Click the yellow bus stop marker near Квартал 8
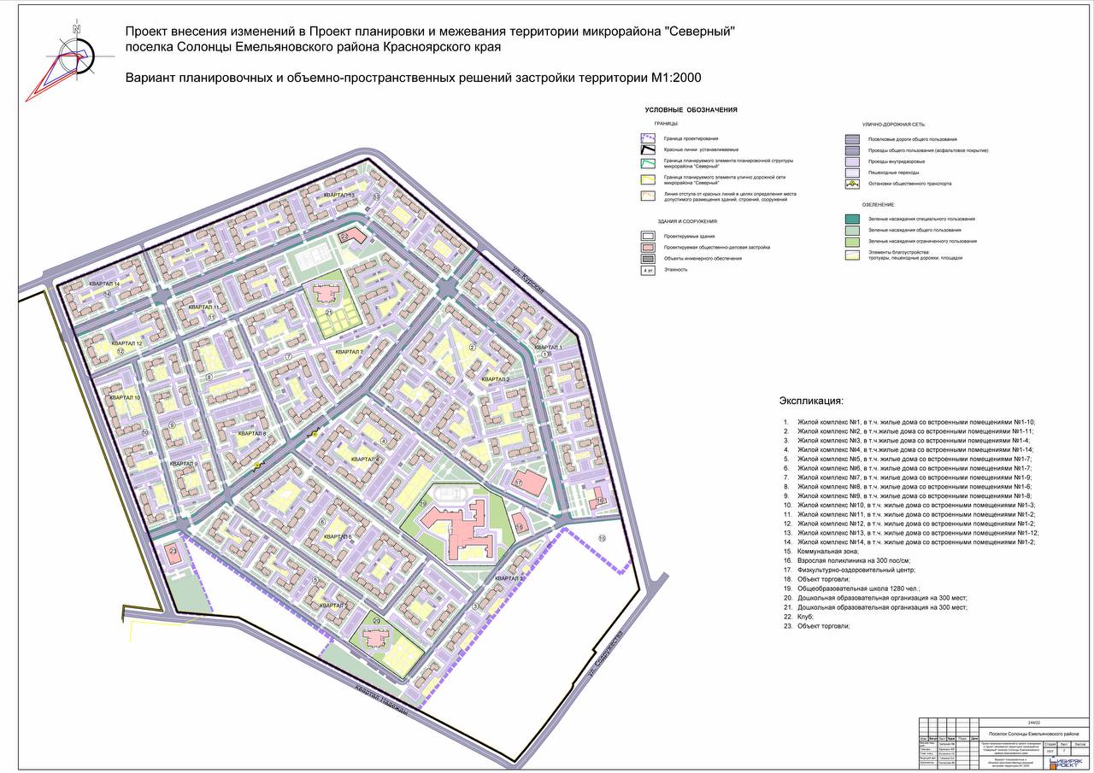Image resolution: width=1094 pixels, height=773 pixels. pyautogui.click(x=256, y=466)
